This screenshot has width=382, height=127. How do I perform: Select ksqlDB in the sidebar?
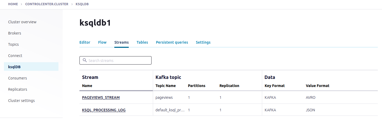[14, 67]
